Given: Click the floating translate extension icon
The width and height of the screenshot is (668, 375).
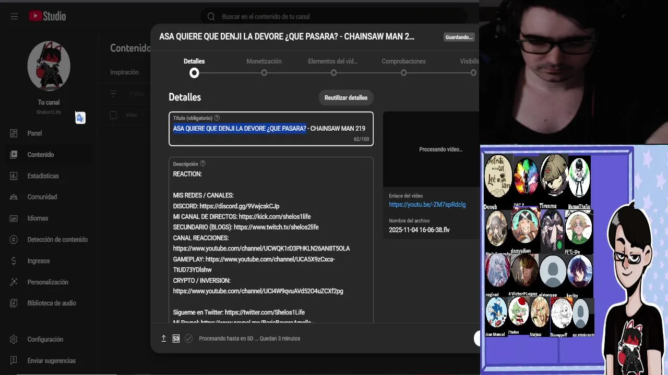Looking at the screenshot, I should click(80, 118).
